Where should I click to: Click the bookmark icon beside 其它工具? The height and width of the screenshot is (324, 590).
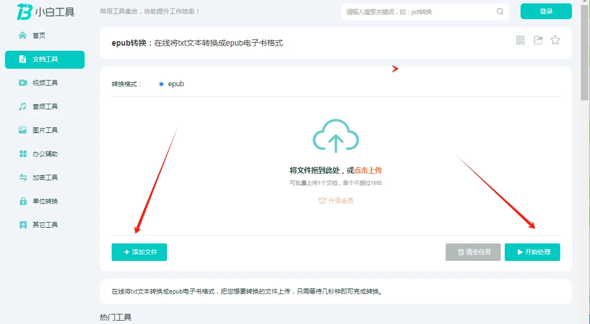pyautogui.click(x=23, y=225)
